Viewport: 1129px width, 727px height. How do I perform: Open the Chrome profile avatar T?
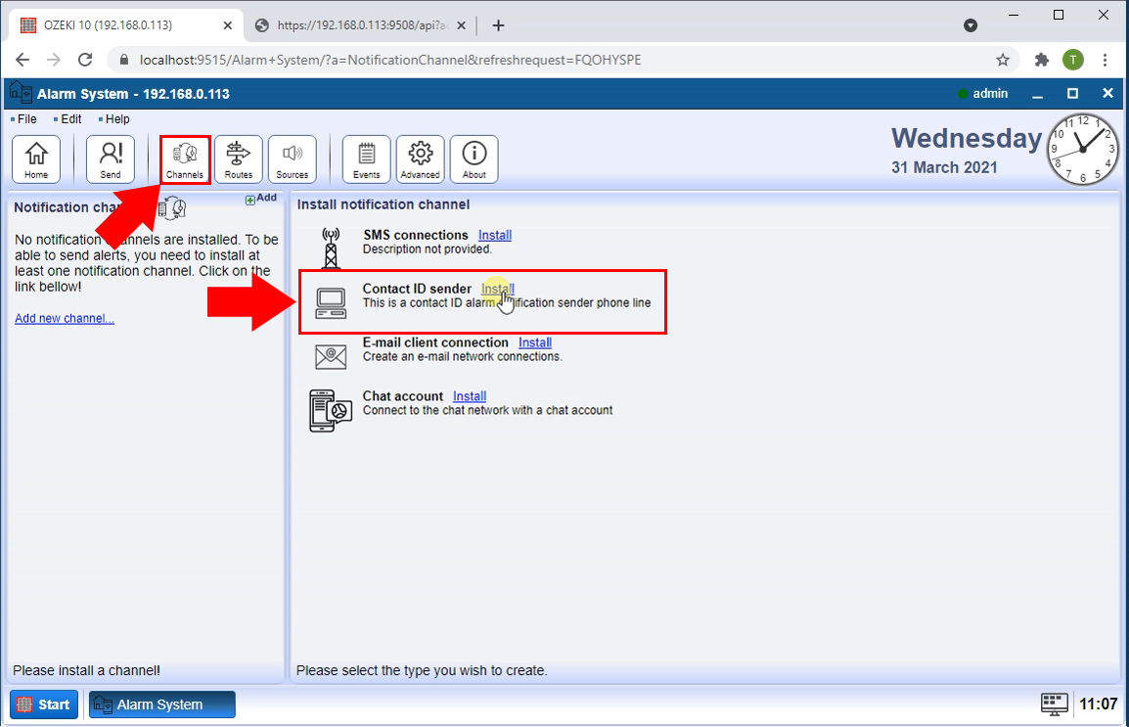pyautogui.click(x=1073, y=60)
